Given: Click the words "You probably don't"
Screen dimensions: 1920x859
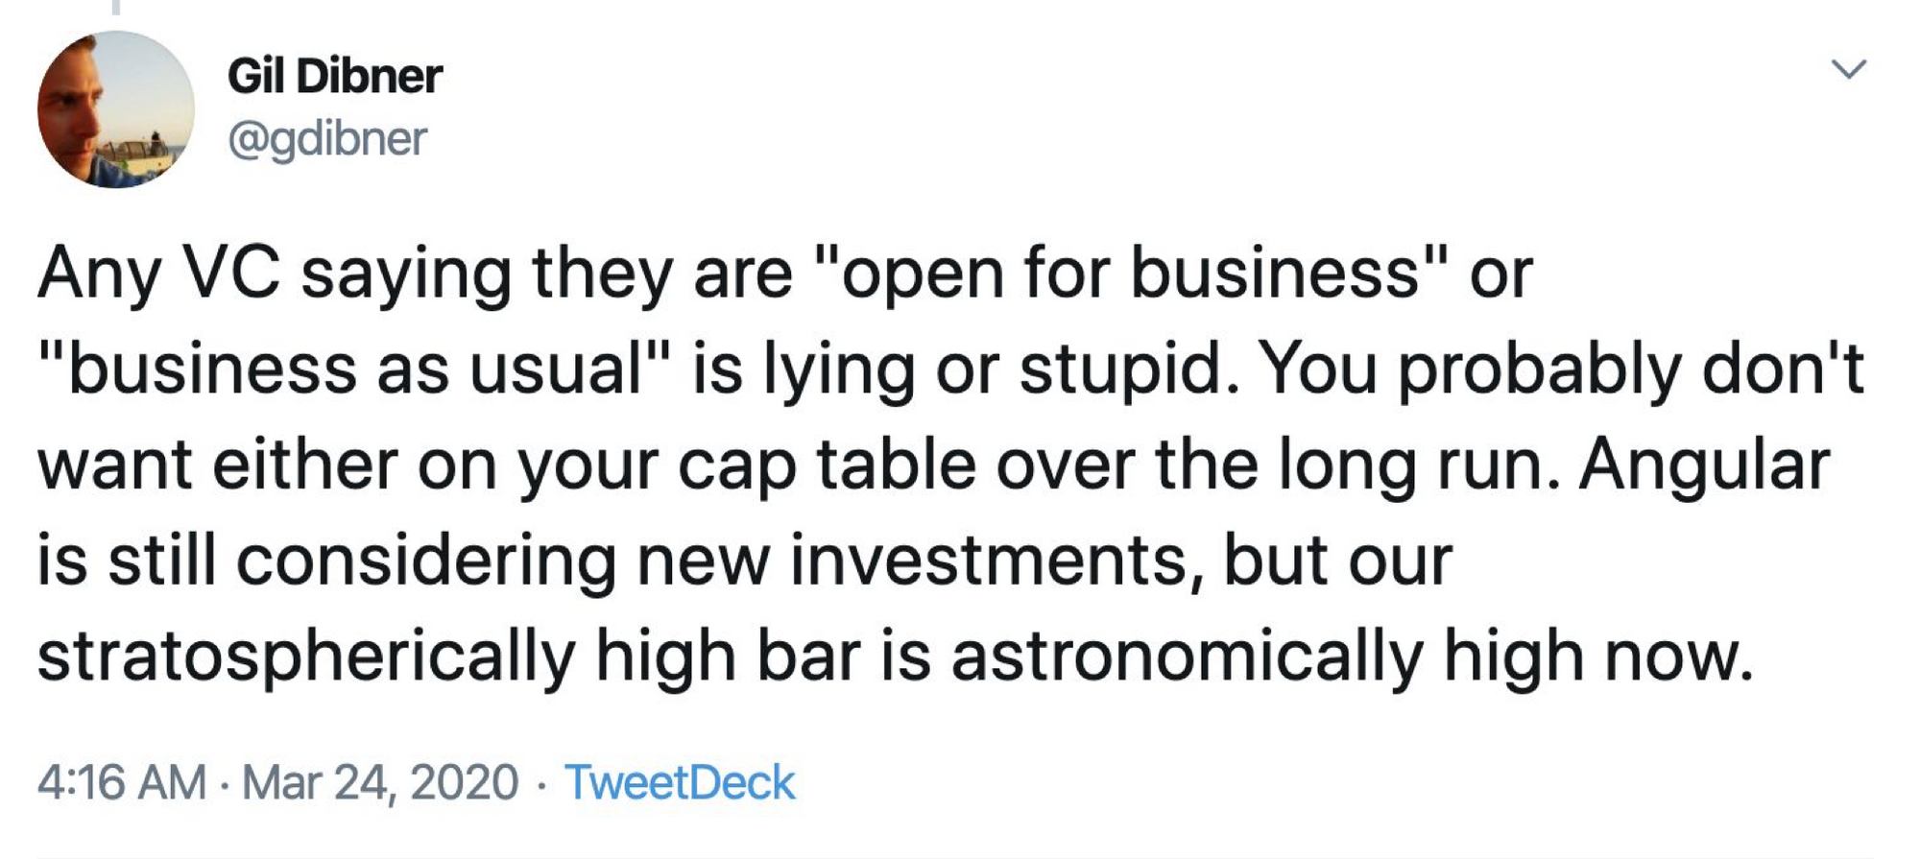Looking at the screenshot, I should [1561, 370].
